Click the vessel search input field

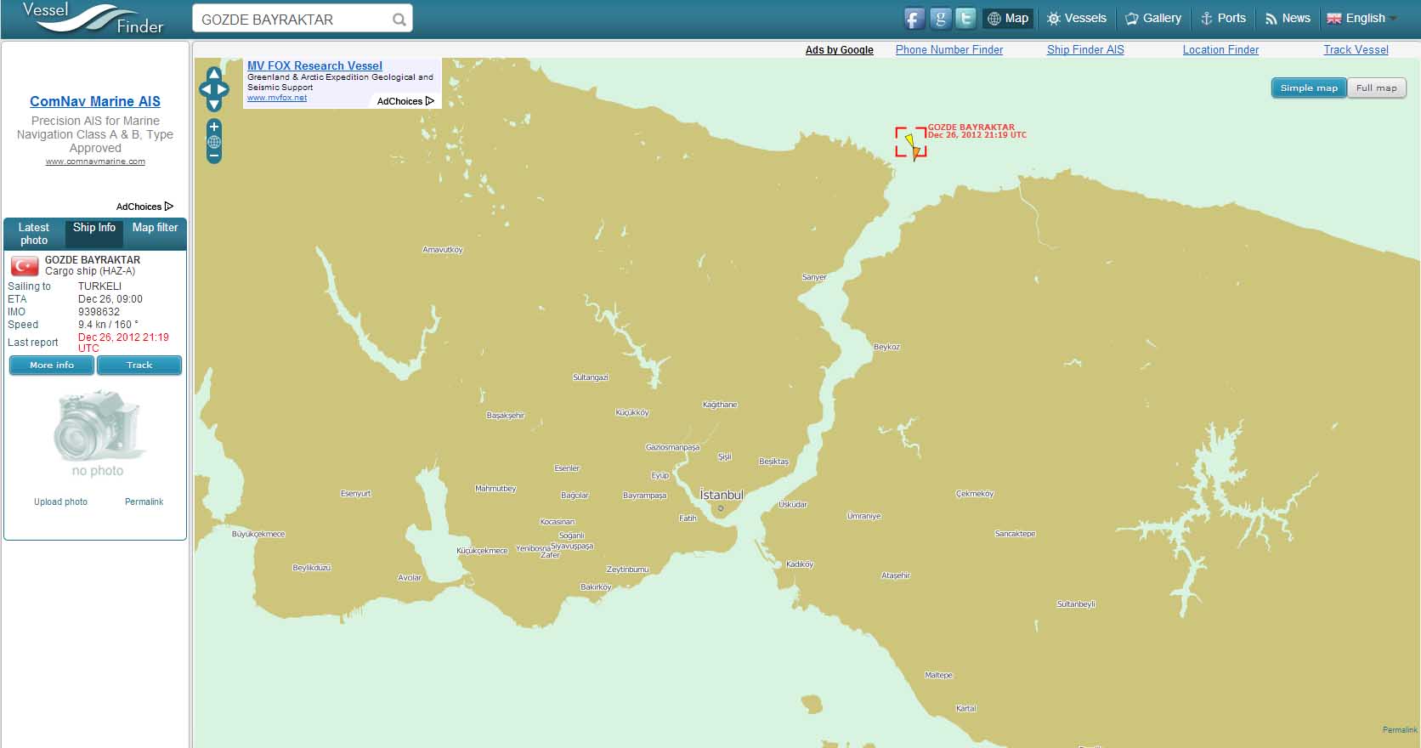293,20
